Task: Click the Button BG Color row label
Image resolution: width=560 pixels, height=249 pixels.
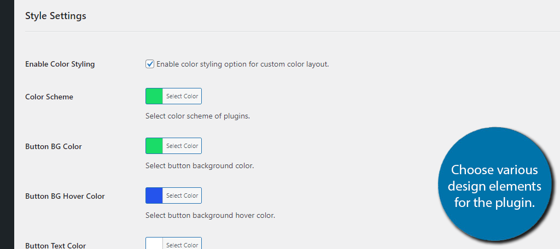Action: coord(54,146)
